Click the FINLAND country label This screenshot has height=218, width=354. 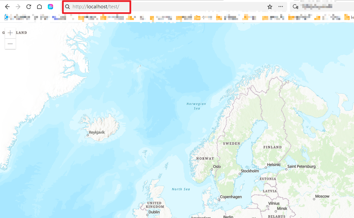coord(273,147)
